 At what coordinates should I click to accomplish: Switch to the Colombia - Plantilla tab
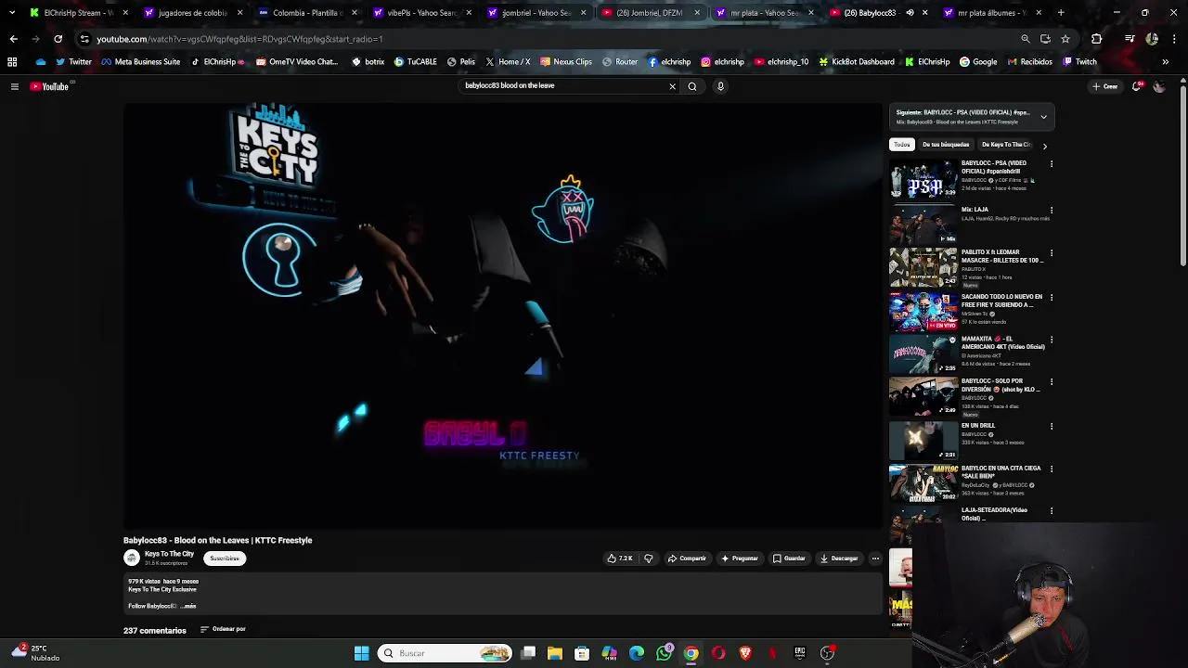tap(307, 13)
